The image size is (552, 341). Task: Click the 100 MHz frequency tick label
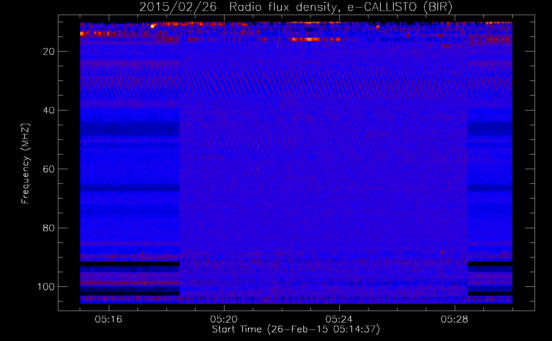pos(46,287)
